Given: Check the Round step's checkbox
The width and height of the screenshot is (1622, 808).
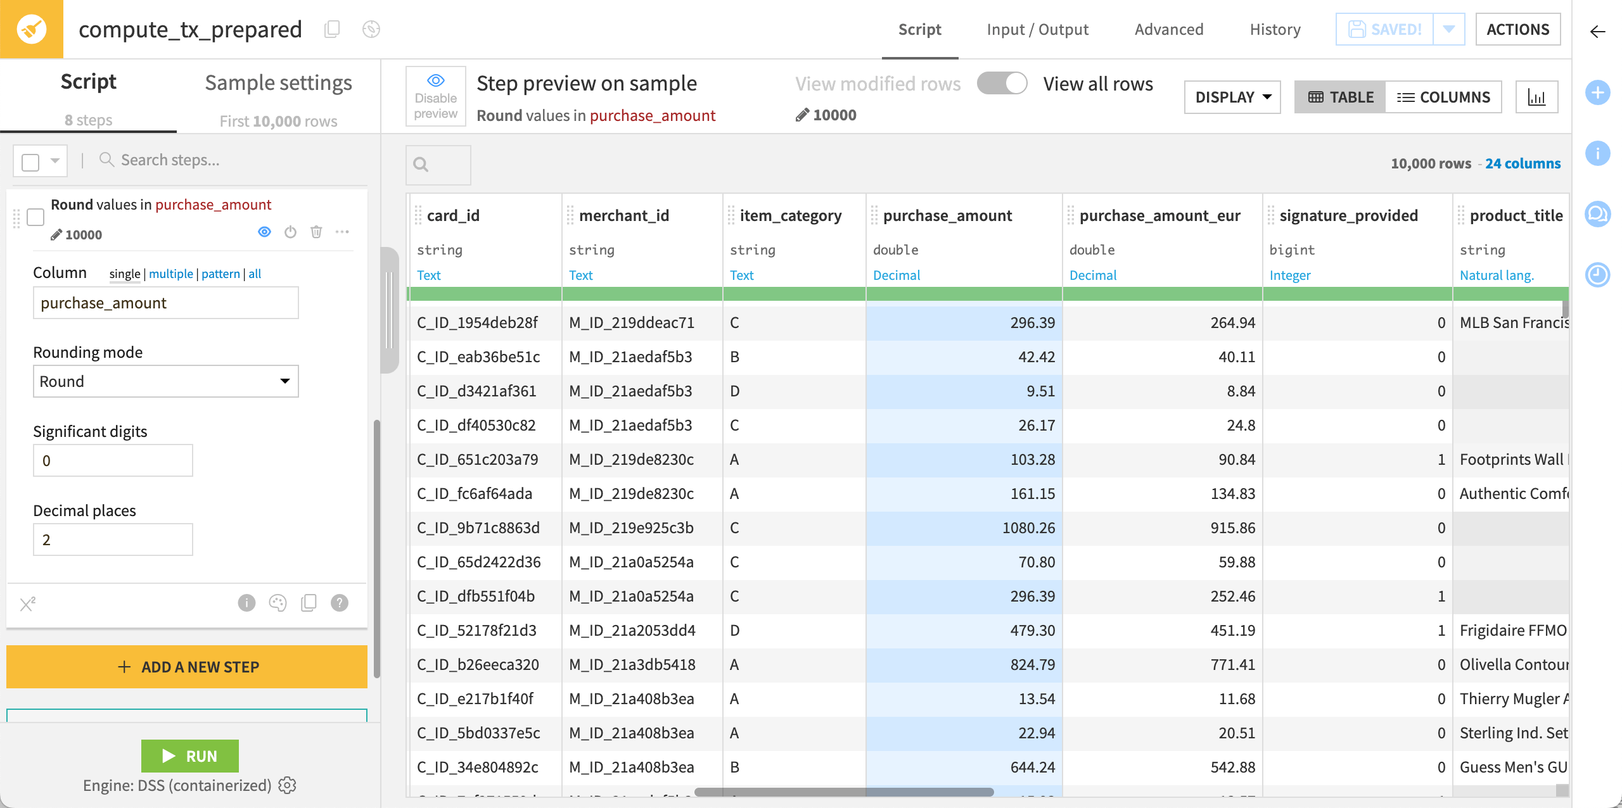Looking at the screenshot, I should coord(36,217).
